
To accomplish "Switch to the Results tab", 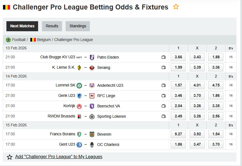I will (x=52, y=26).
